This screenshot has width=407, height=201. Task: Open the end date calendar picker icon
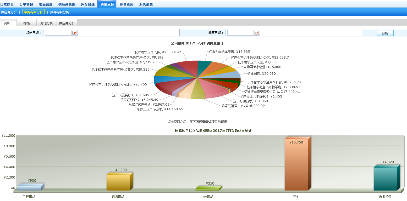tap(257, 33)
